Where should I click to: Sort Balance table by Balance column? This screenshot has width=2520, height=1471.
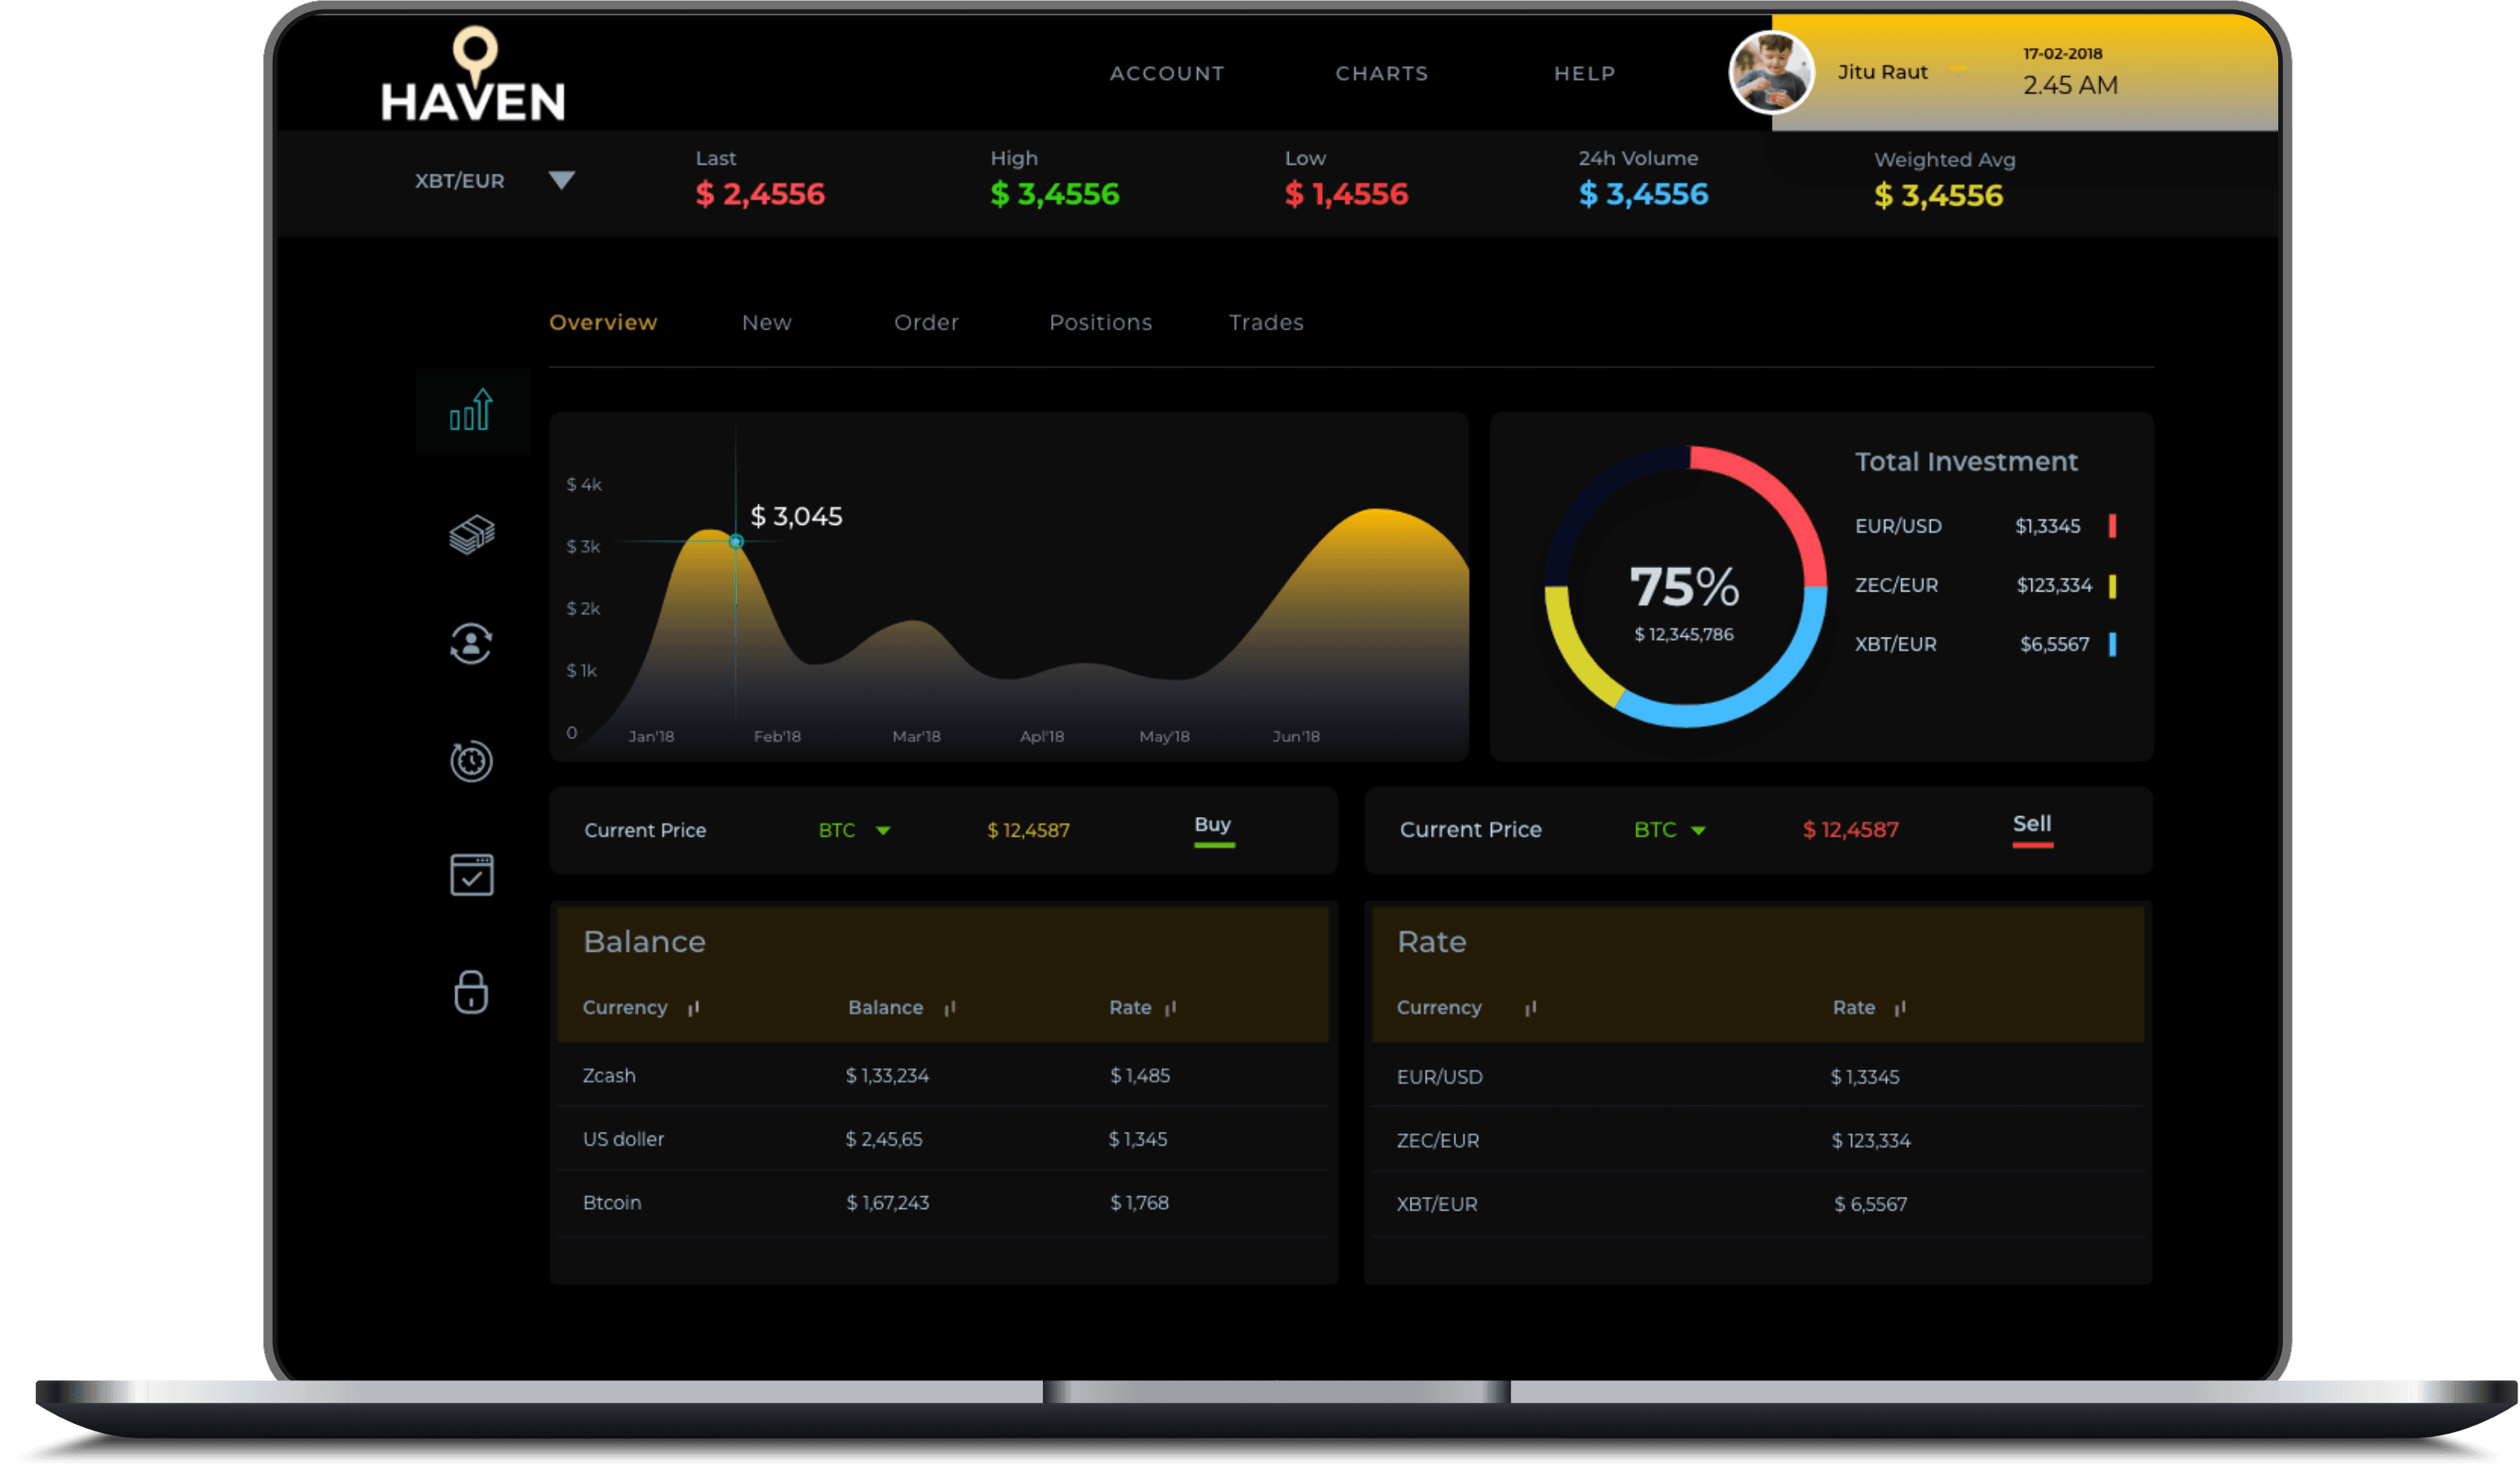[x=950, y=1009]
